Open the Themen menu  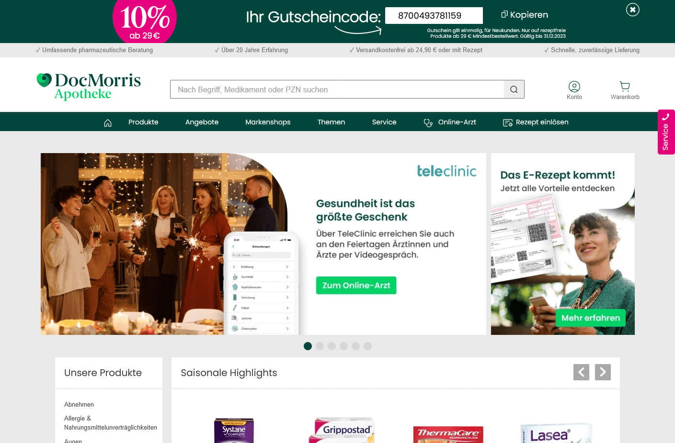tap(331, 122)
